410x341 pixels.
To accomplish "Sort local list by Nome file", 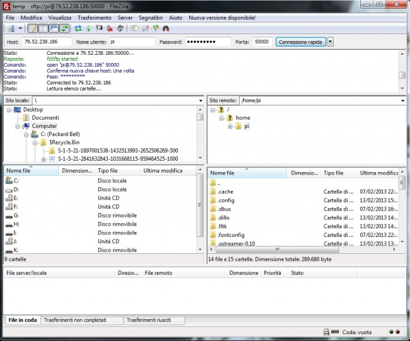I will [x=31, y=171].
